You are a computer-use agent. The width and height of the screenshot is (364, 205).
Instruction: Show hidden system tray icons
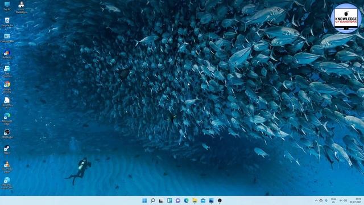point(316,200)
